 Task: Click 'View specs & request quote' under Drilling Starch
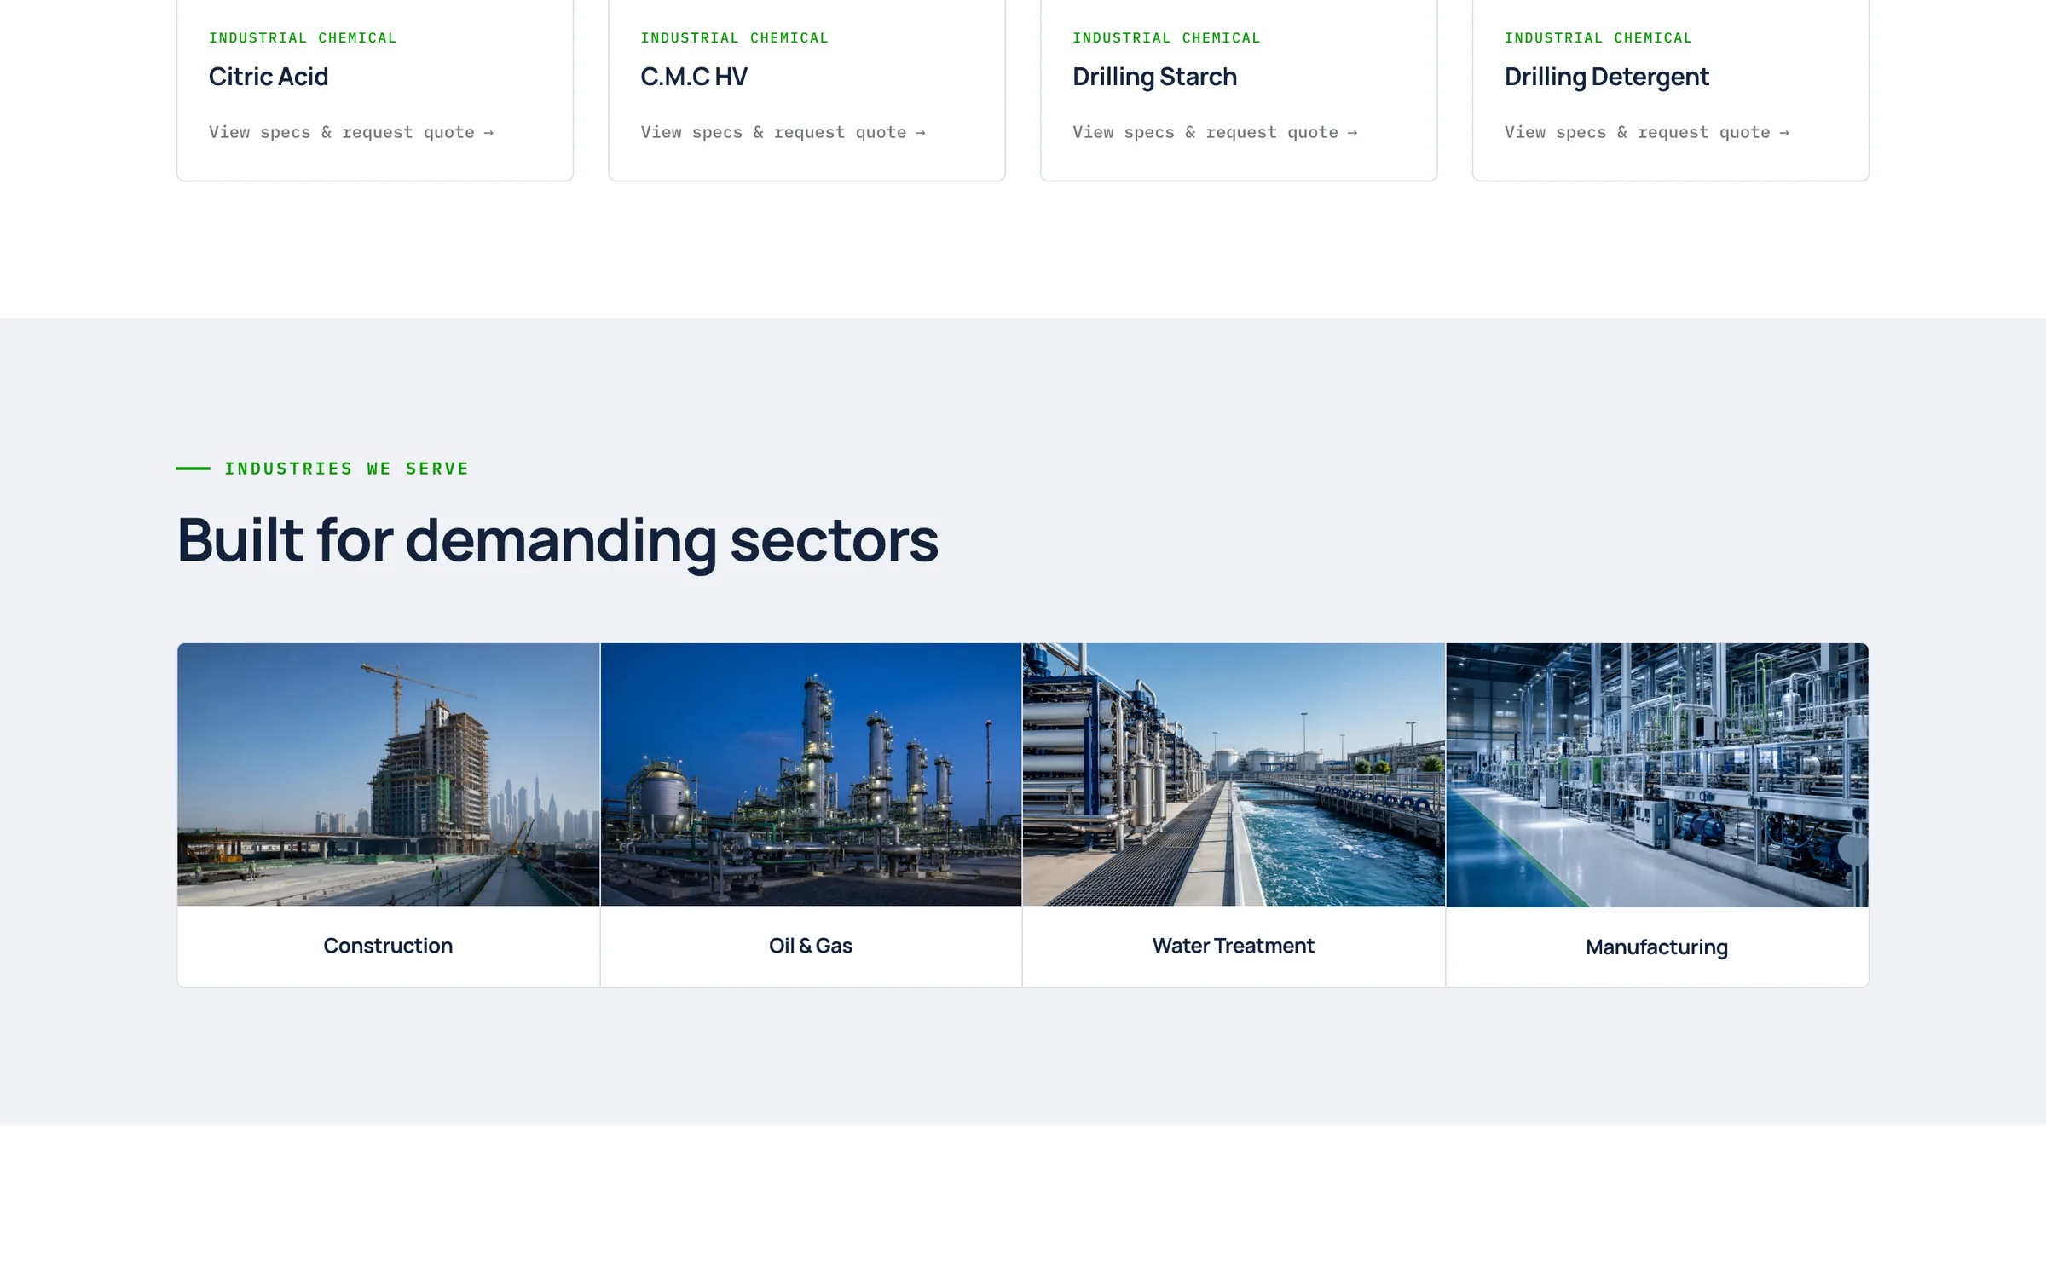(1215, 132)
